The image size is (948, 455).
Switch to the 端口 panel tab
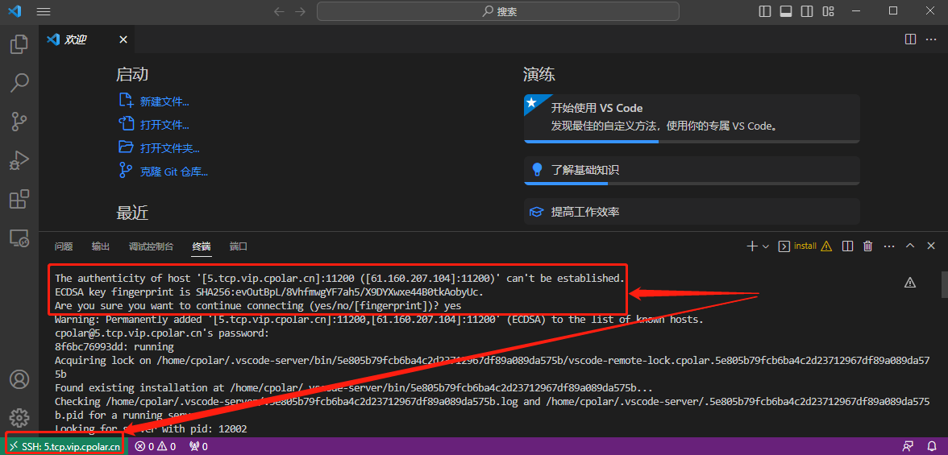click(x=239, y=246)
